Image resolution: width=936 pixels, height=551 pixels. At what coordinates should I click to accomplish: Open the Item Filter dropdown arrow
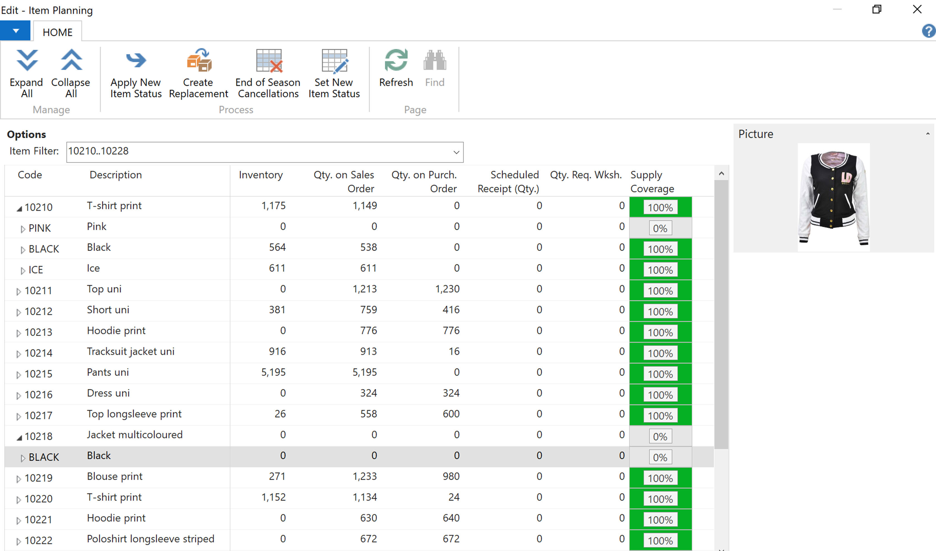[456, 152]
